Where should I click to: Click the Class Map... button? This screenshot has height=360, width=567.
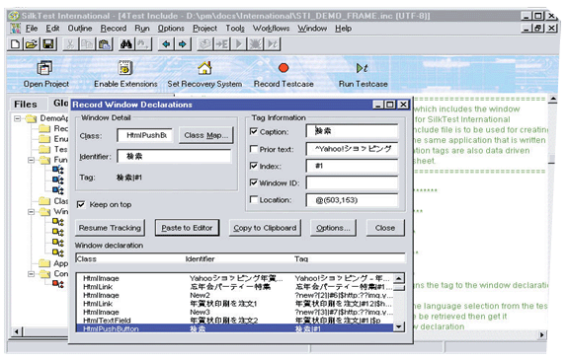[206, 135]
